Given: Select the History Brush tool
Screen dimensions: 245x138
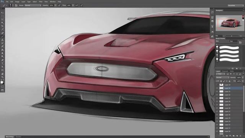Looking at the screenshot, I should pos(2,43).
